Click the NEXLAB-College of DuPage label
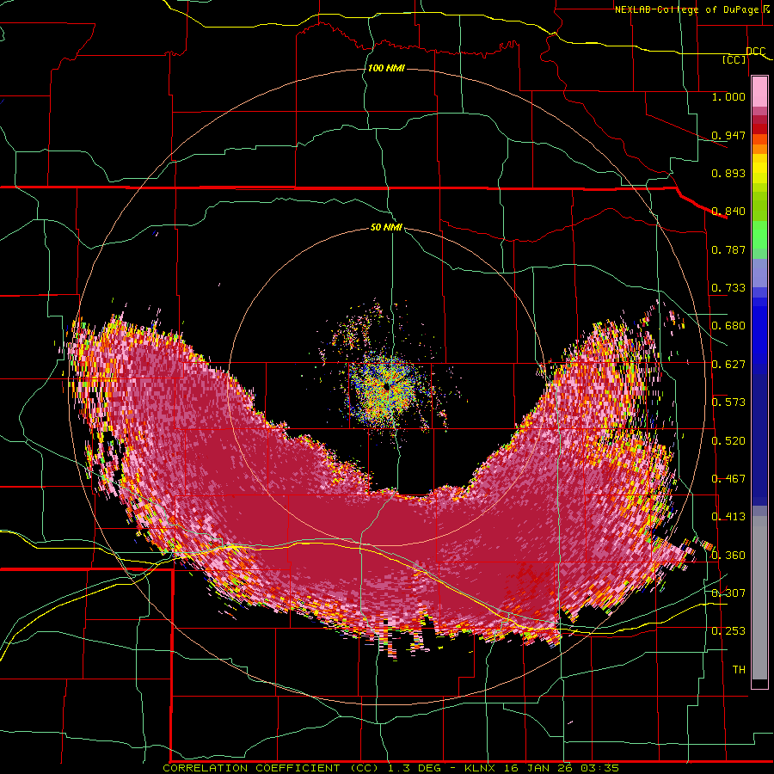Screen dimensions: 774x774 (x=686, y=9)
